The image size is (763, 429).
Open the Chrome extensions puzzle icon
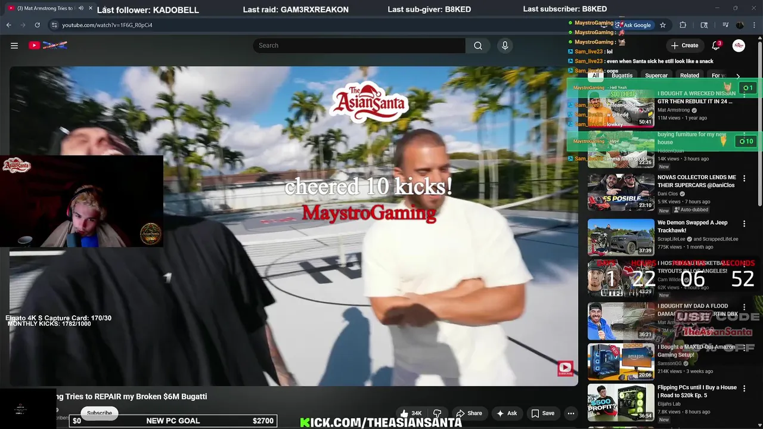[683, 25]
